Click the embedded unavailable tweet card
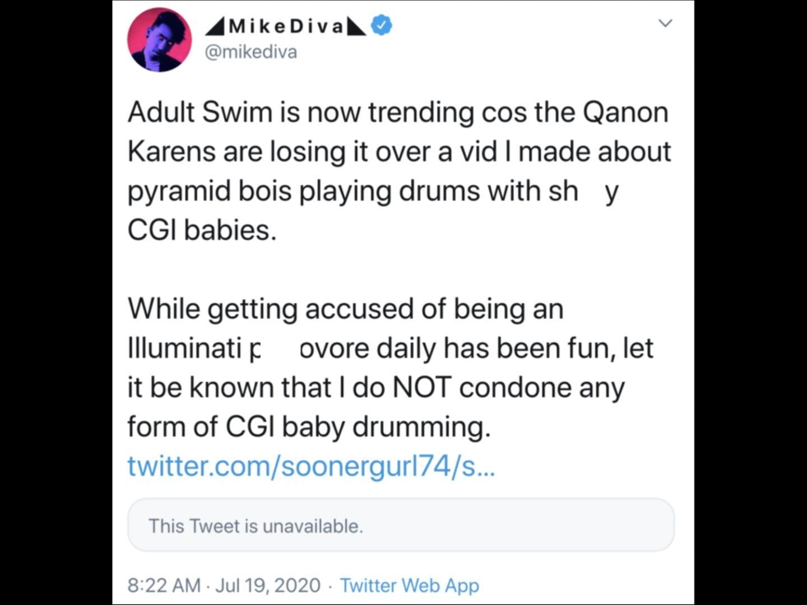Image resolution: width=807 pixels, height=605 pixels. click(401, 525)
